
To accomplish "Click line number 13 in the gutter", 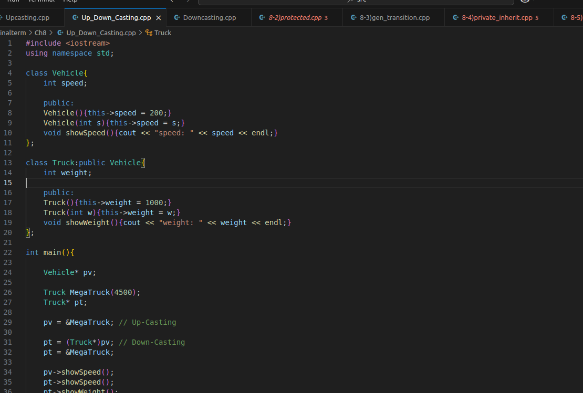I will 8,163.
